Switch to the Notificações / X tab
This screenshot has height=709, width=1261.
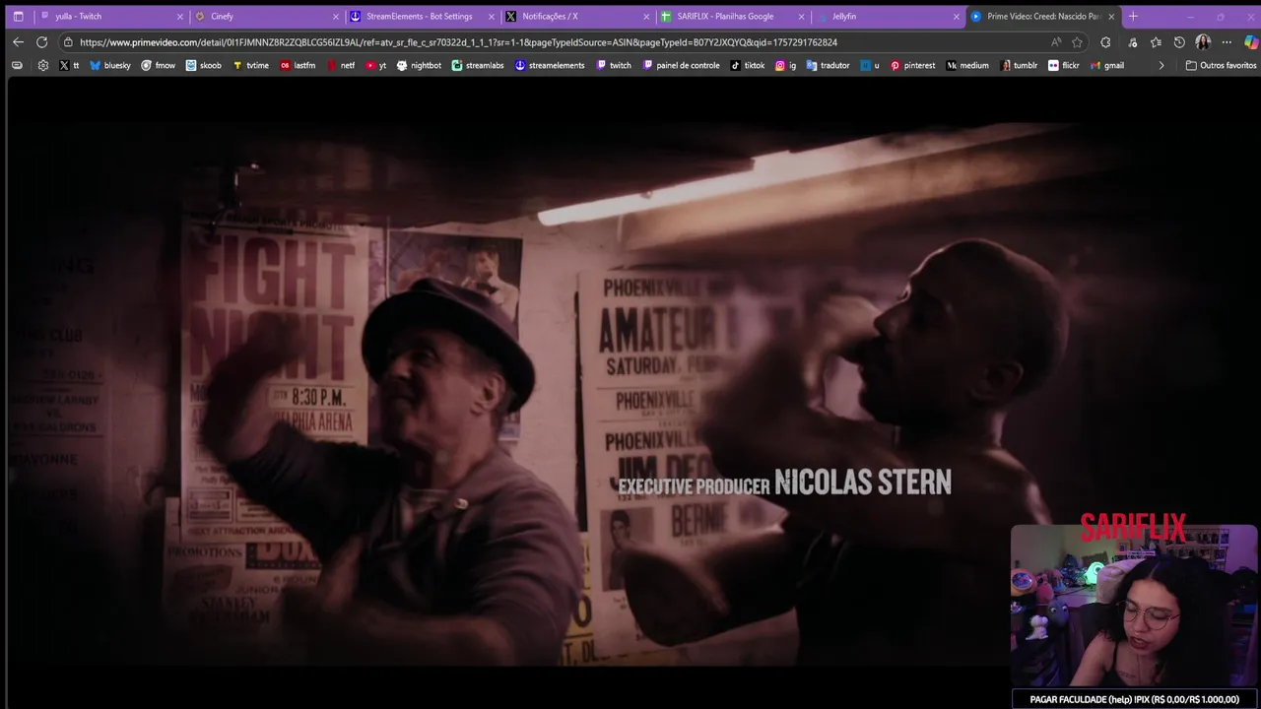click(x=577, y=16)
